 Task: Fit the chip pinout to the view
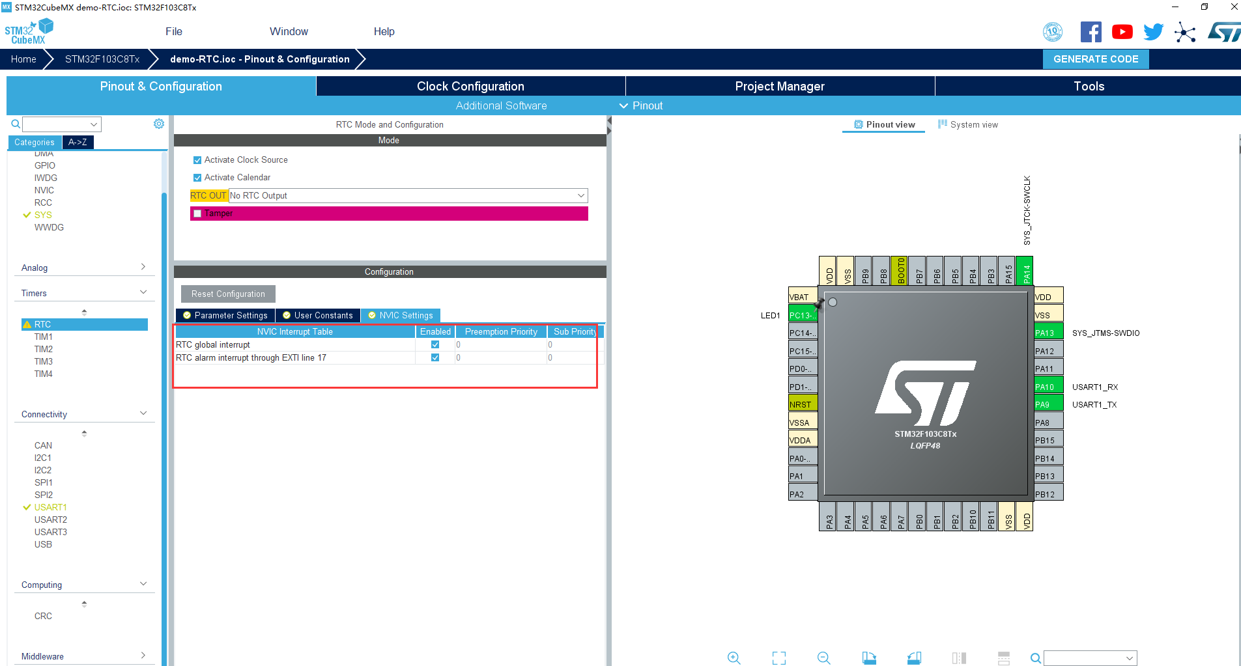coord(778,658)
